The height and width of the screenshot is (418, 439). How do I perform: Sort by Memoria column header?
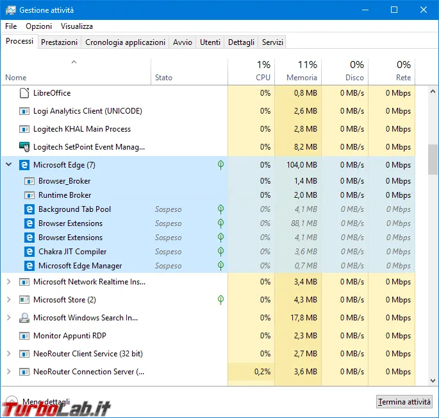tap(298, 71)
